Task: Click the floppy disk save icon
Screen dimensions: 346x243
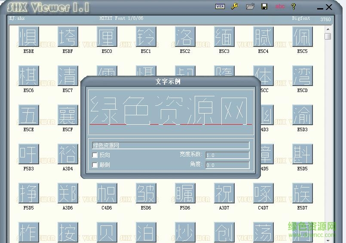Action: (264, 6)
